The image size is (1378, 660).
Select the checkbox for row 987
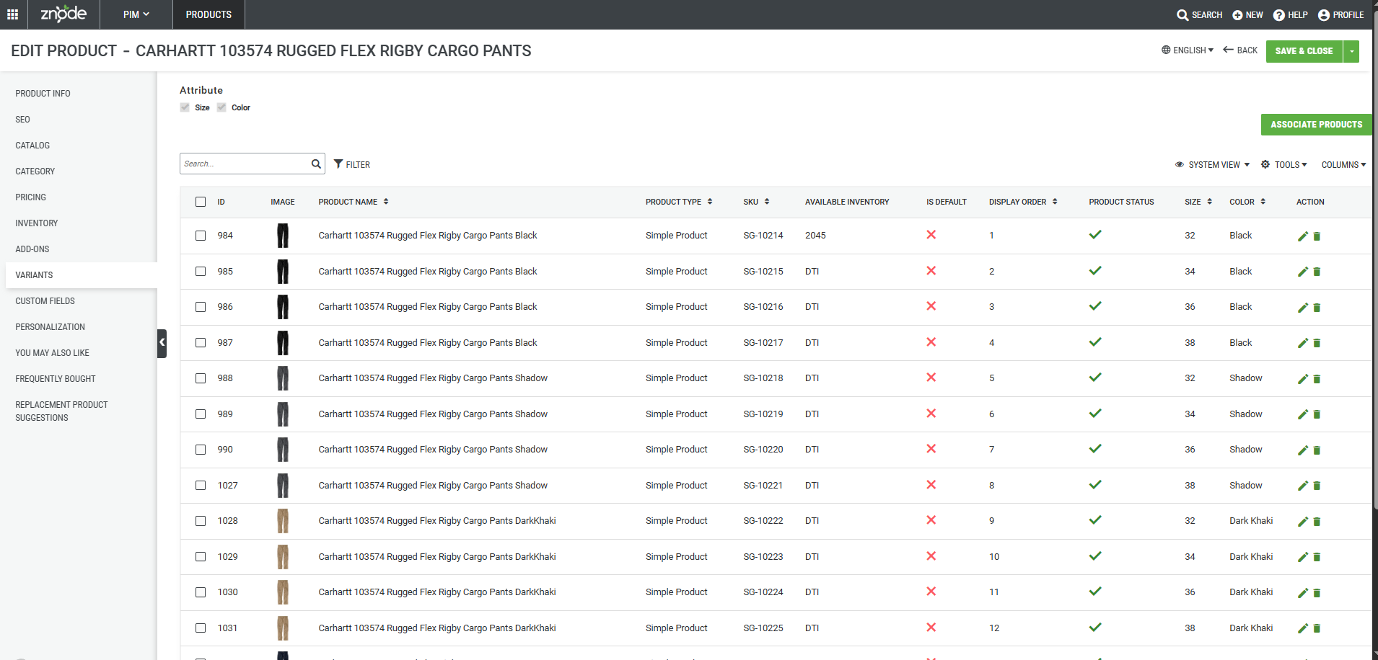[x=201, y=343]
